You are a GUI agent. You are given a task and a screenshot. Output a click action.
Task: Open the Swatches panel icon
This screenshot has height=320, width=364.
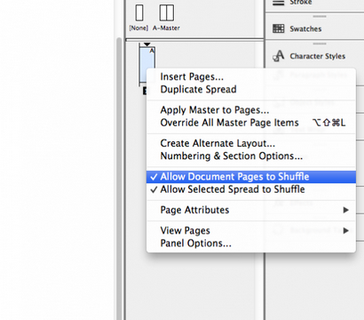(278, 28)
